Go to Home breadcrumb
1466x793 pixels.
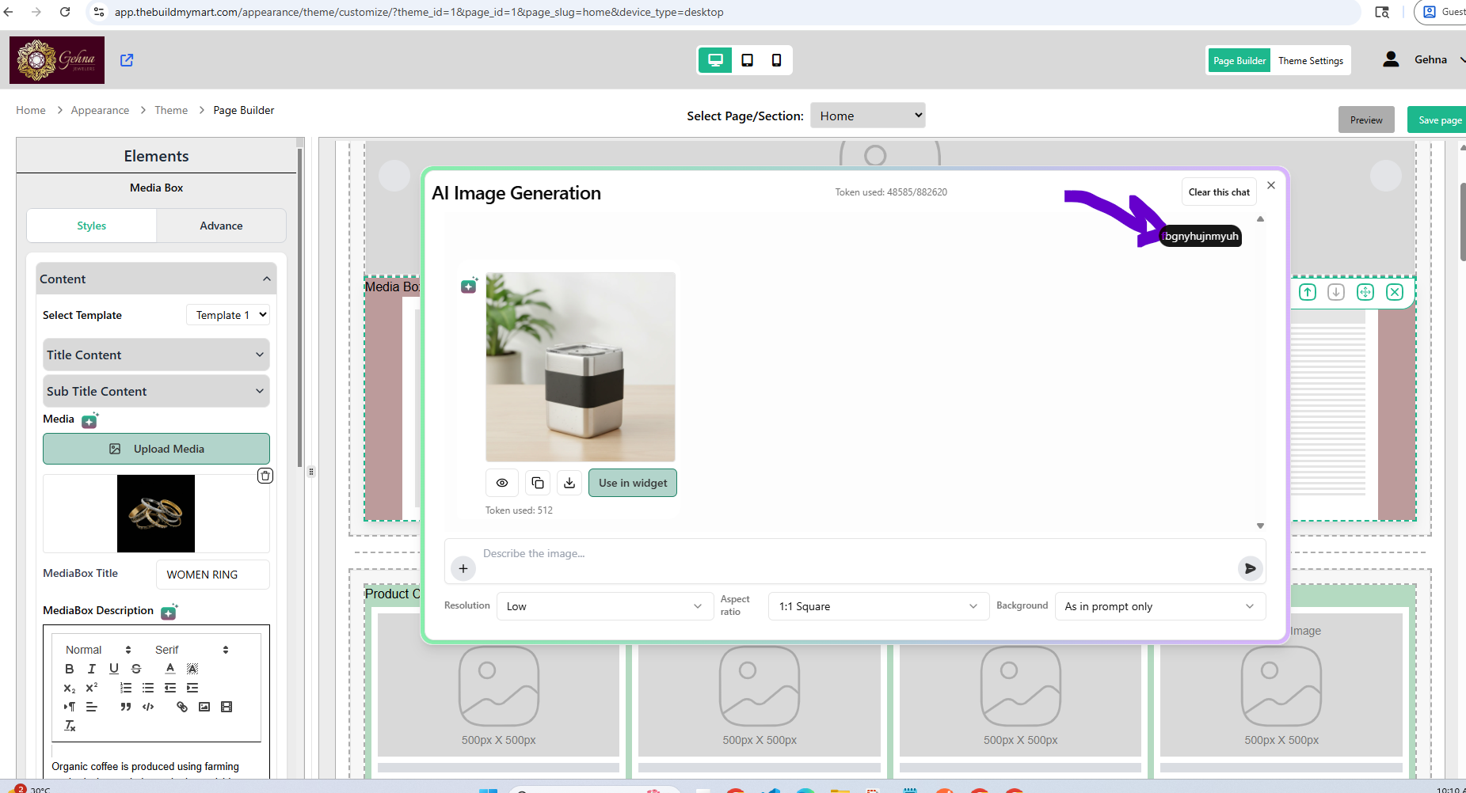tap(31, 110)
